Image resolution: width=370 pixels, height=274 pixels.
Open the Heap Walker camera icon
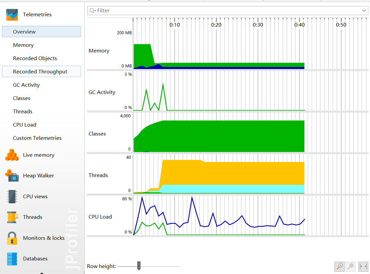12,176
